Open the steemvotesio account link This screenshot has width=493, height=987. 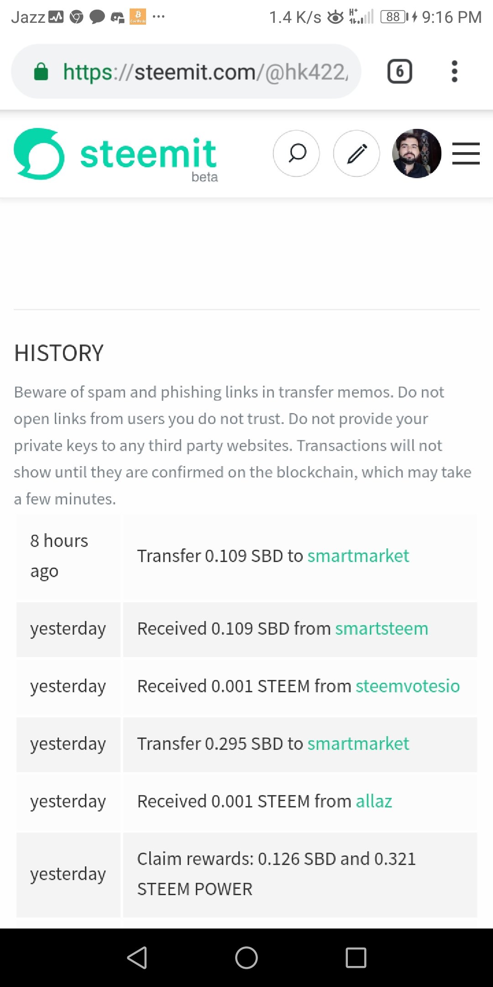click(x=408, y=686)
